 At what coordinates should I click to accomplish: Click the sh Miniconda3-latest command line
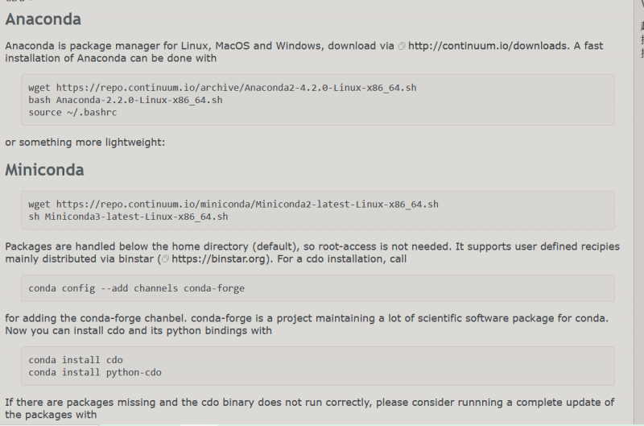128,217
